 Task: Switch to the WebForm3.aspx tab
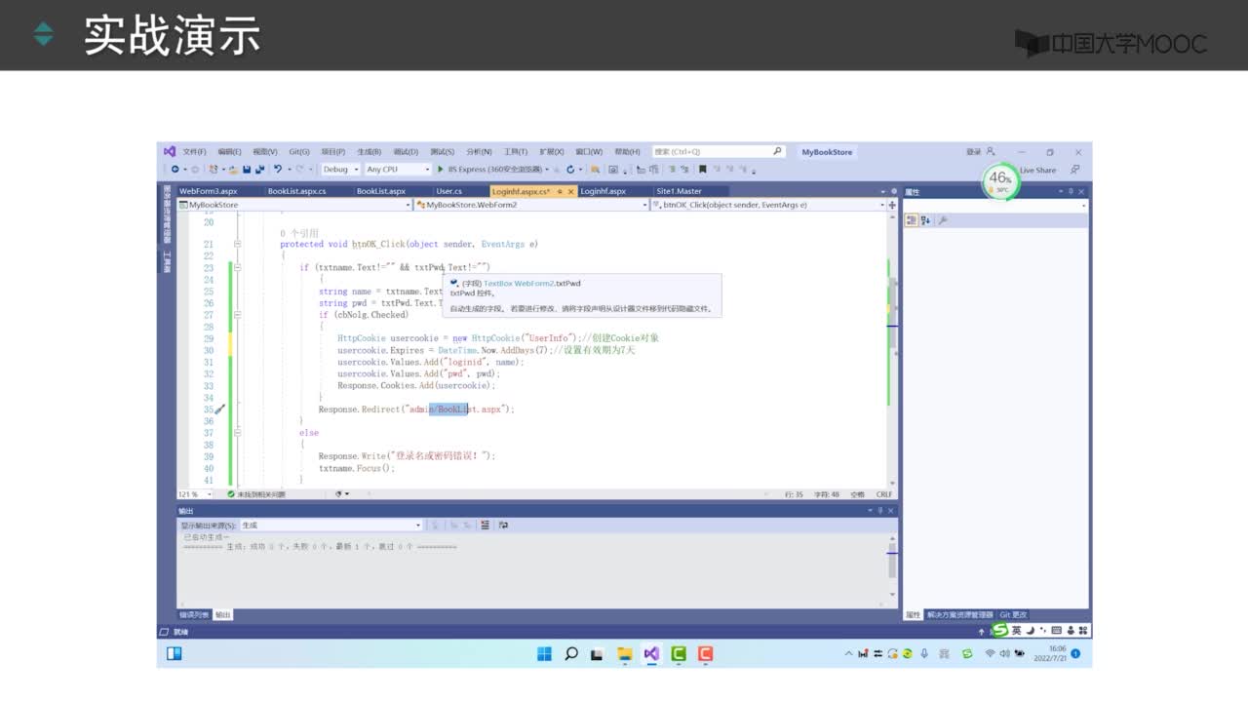pos(209,191)
